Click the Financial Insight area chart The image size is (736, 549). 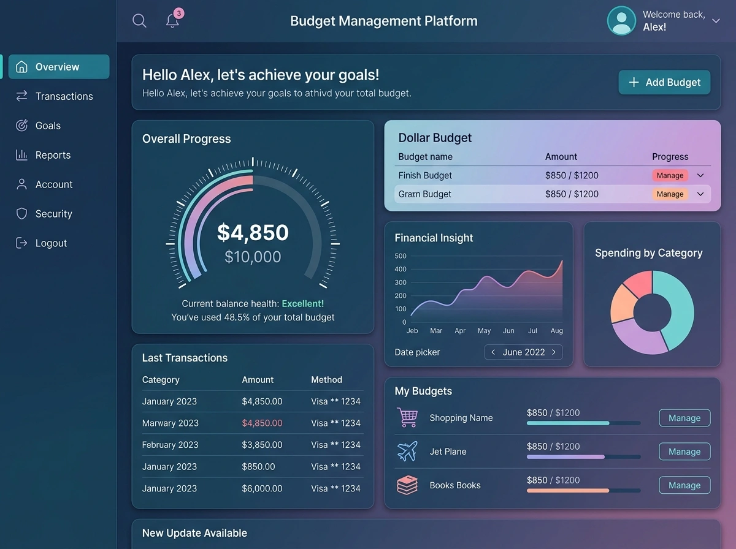(486, 291)
